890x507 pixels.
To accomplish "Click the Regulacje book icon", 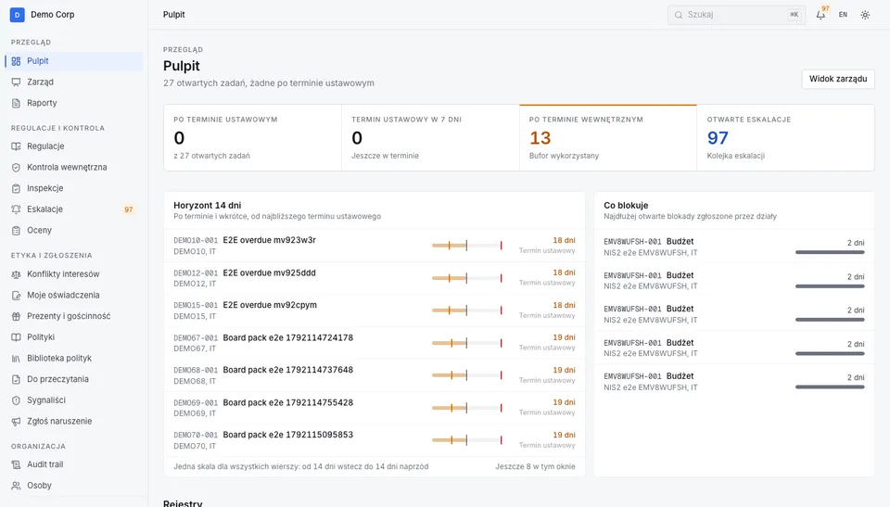I will [x=16, y=146].
